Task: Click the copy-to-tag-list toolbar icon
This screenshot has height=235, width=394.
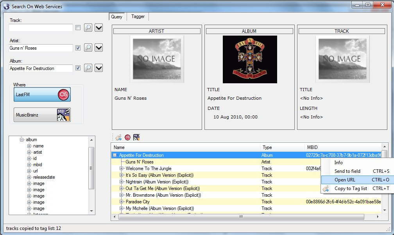Action: 118,137
